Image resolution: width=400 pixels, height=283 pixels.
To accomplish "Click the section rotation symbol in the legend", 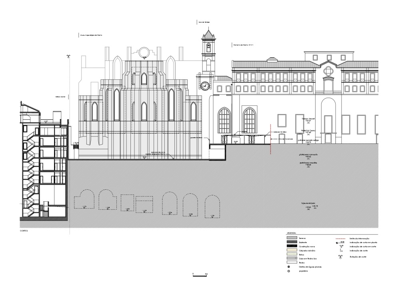I will 340,256.
